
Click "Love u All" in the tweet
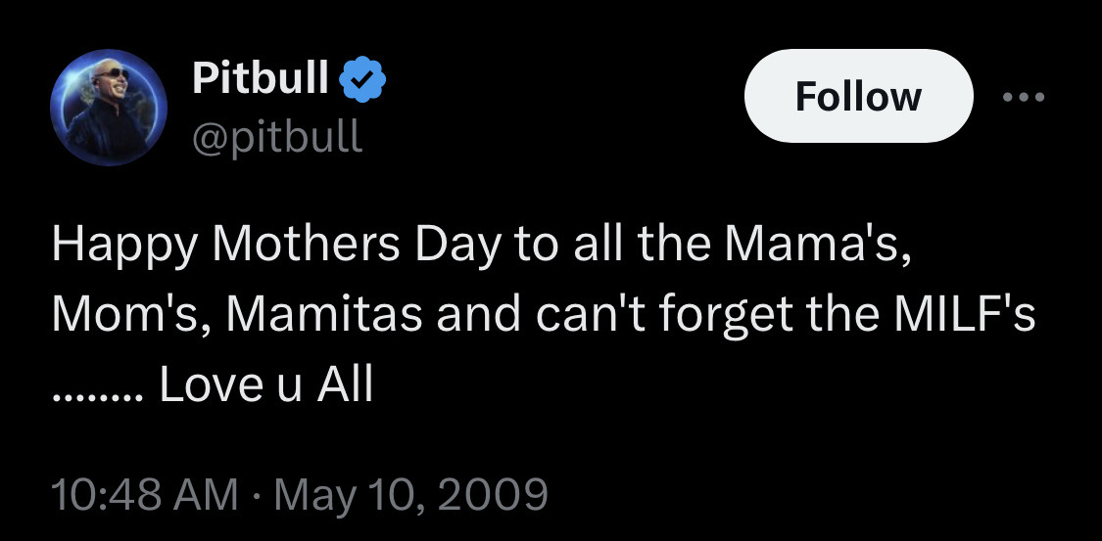(x=265, y=385)
